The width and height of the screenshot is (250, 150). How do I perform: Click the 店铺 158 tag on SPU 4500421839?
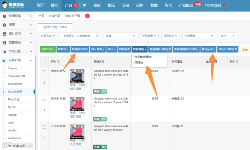pos(100,119)
